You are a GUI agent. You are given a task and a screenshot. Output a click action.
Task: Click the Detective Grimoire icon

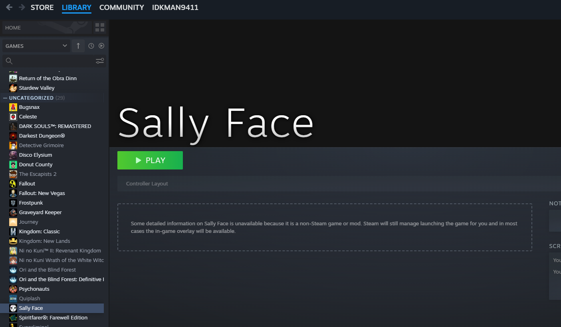tap(13, 146)
